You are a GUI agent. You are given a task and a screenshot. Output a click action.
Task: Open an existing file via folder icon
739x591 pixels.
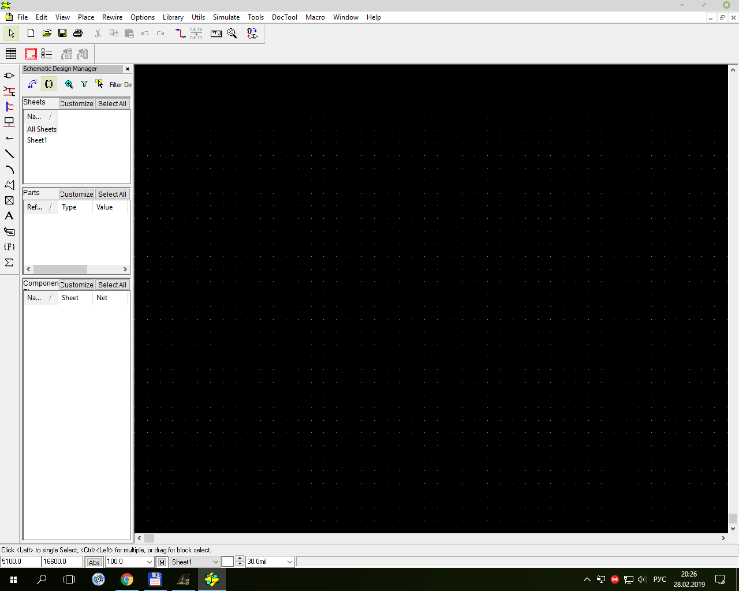click(47, 33)
